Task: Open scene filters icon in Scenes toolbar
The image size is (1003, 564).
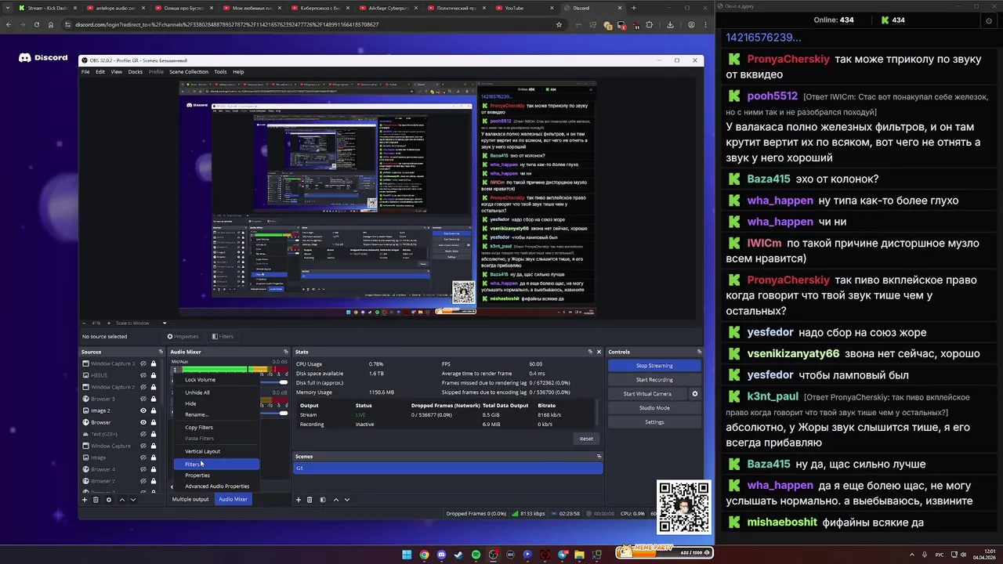Action: (322, 500)
